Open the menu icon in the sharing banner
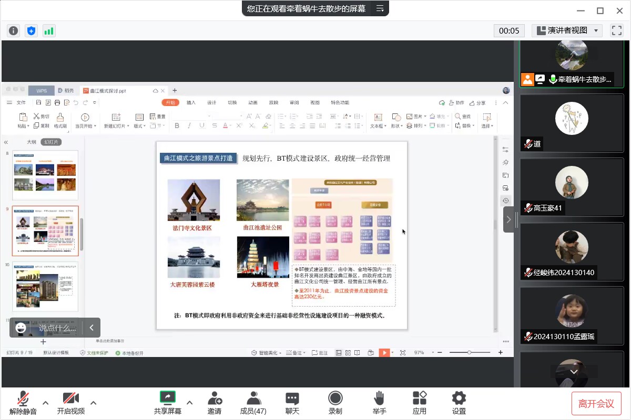 click(380, 8)
